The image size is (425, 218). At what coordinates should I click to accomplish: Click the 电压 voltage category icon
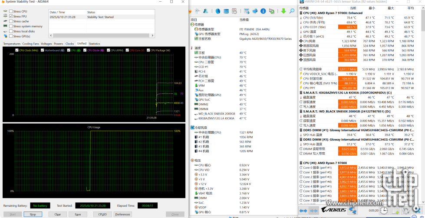[x=192, y=160]
